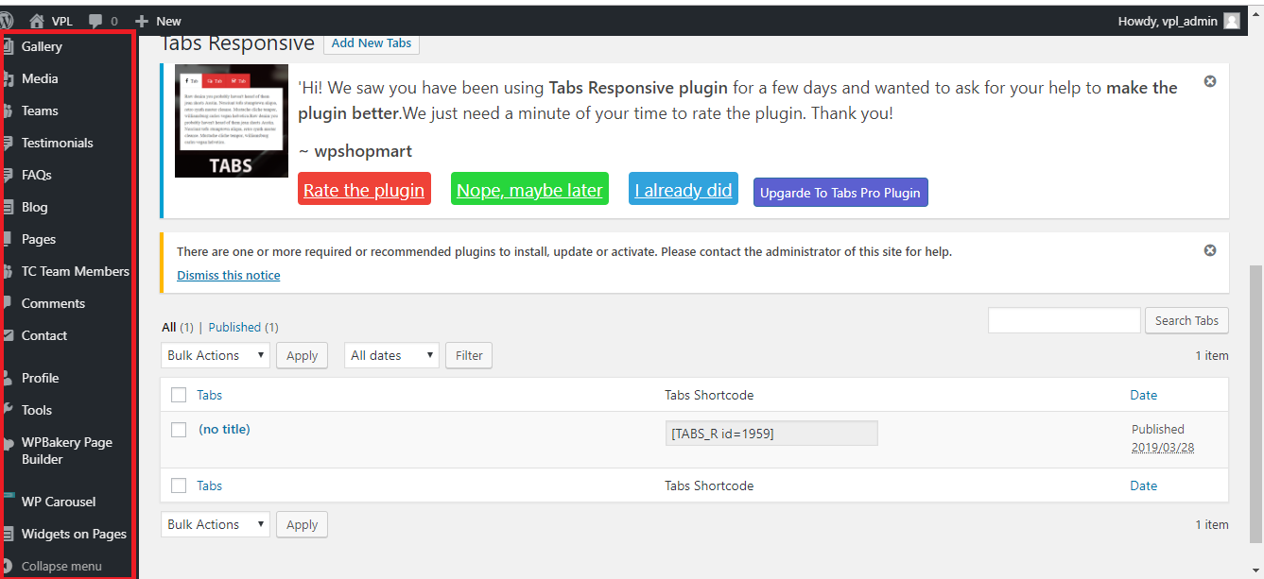Click the Collapse menu arrow icon
The height and width of the screenshot is (579, 1264).
pos(9,567)
